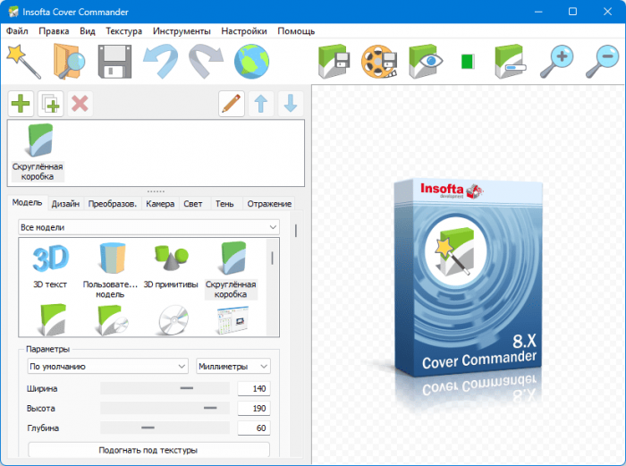Move model down with the down arrow
The image size is (626, 466).
291,104
